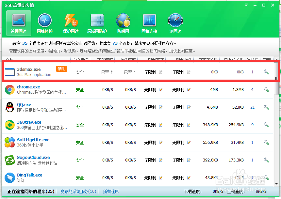Click the SogouCloud green sync icon
This screenshot has height=199, width=281.
(x=10, y=160)
